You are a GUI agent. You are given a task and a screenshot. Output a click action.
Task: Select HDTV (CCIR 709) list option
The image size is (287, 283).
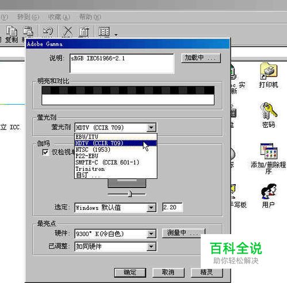tap(116, 143)
